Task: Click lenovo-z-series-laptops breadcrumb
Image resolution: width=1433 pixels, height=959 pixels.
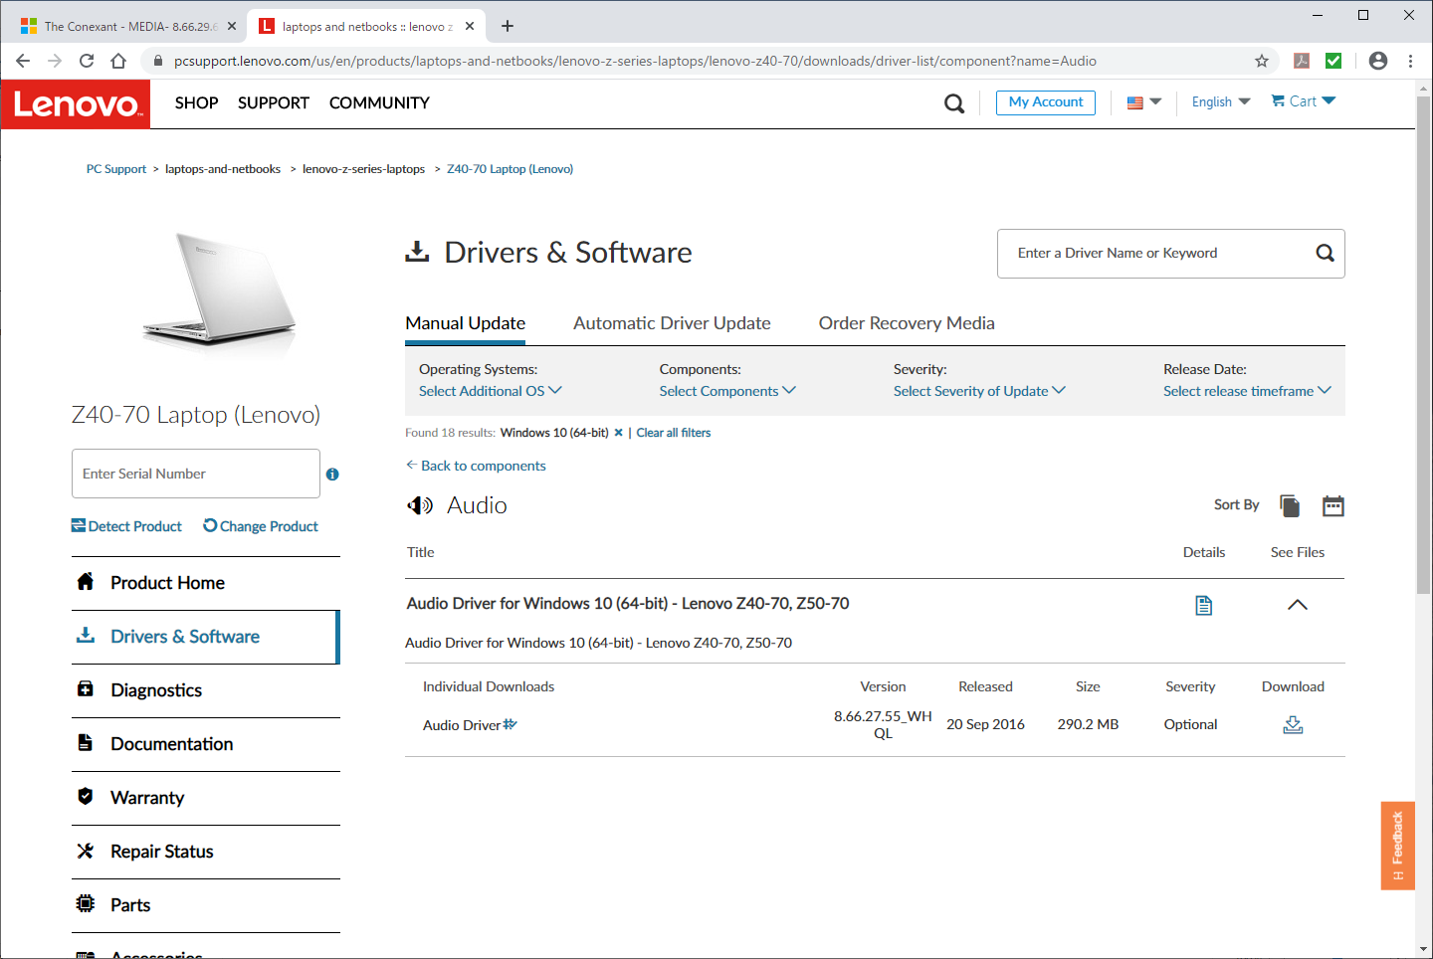Action: tap(363, 169)
